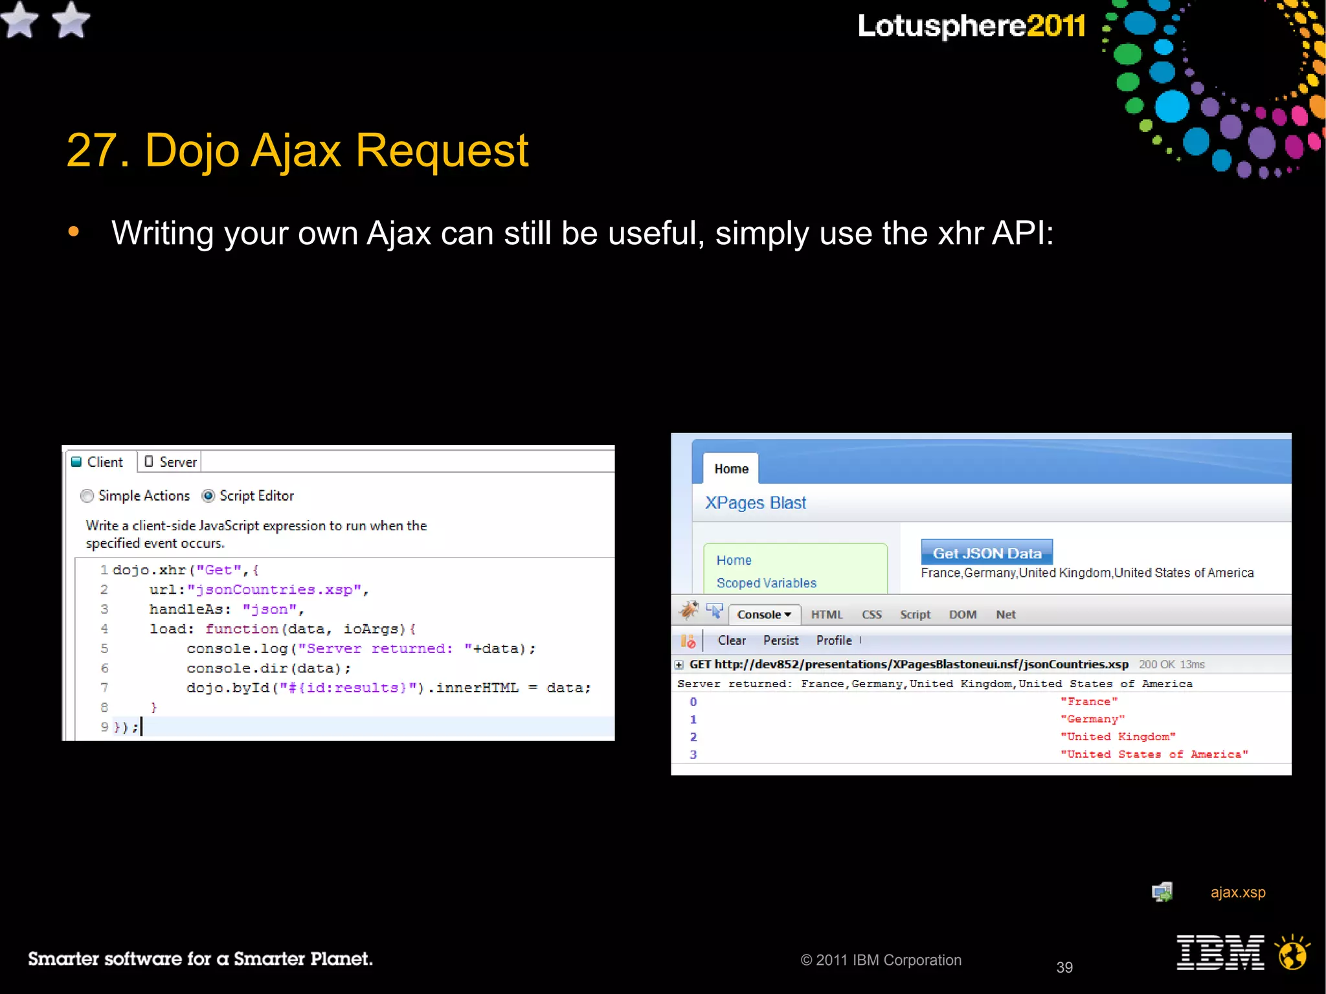Click line 1 dojo.xhr in script editor
Screen dimensions: 1326x994
pyautogui.click(x=185, y=570)
